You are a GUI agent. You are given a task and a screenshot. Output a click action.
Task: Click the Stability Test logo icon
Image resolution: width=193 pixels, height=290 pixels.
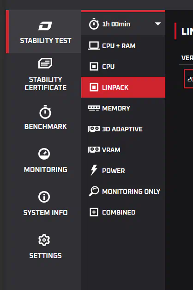tap(45, 26)
